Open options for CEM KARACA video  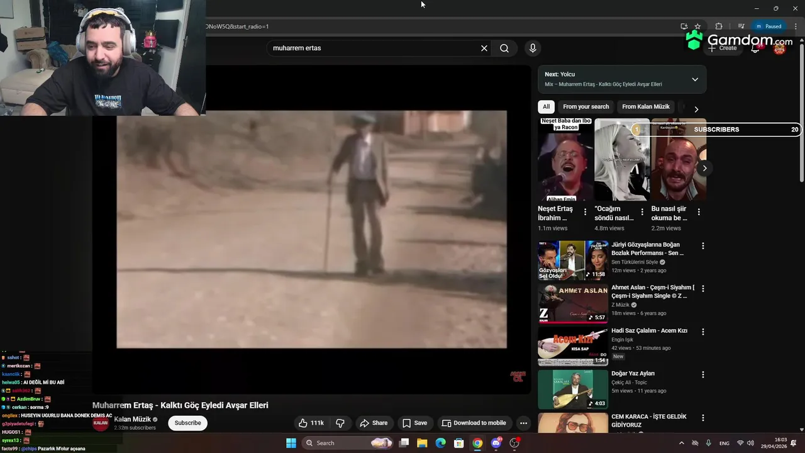pyautogui.click(x=703, y=417)
